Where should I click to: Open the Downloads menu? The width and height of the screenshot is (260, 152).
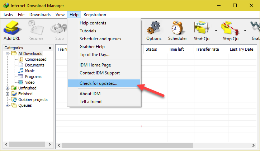tap(40, 15)
